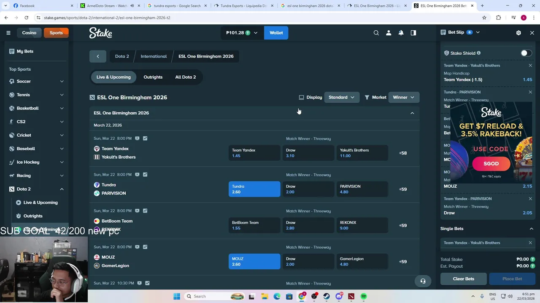Image resolution: width=540 pixels, height=303 pixels.
Task: Collapse ESL One Birmingham 2026 section
Action: coord(412,113)
